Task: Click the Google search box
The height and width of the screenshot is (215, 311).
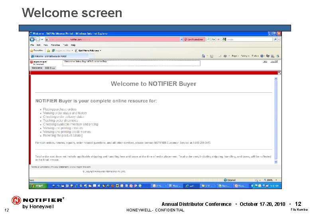Action: click(x=247, y=39)
